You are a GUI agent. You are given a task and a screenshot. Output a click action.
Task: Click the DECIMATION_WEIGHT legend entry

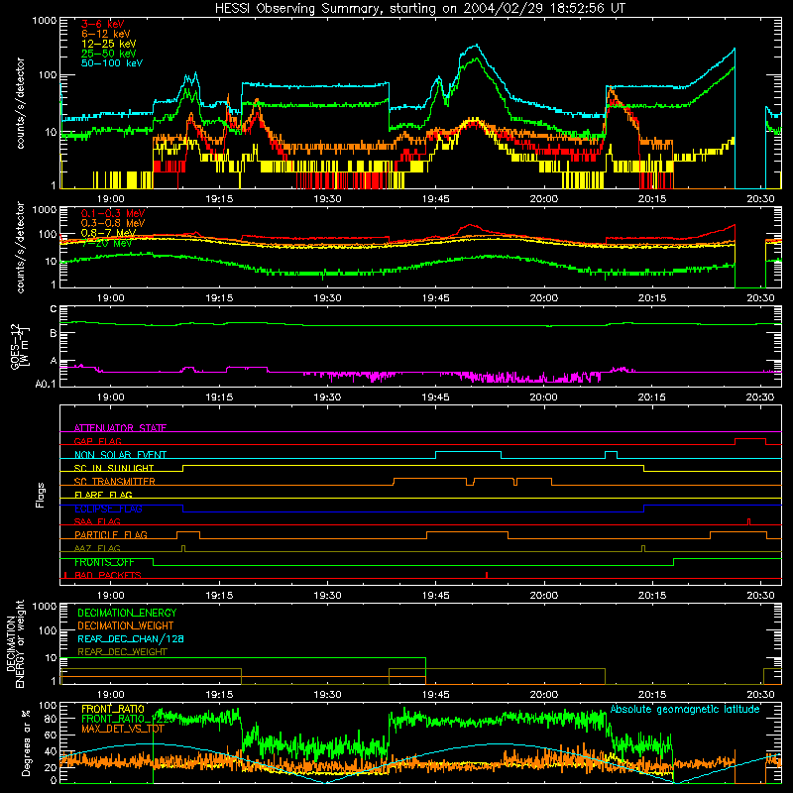coord(126,625)
